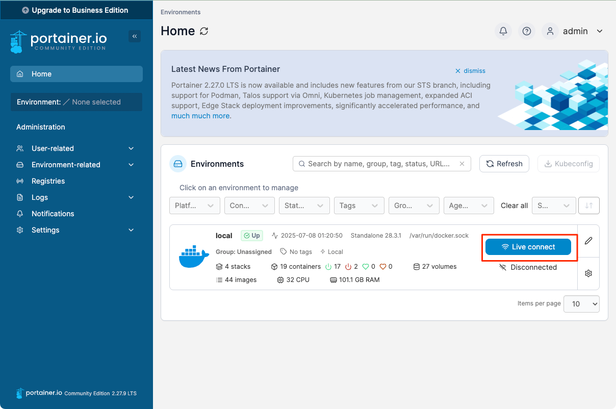Click the Community Edition 2.27.9 LTS footer
The height and width of the screenshot is (409, 616).
point(100,394)
